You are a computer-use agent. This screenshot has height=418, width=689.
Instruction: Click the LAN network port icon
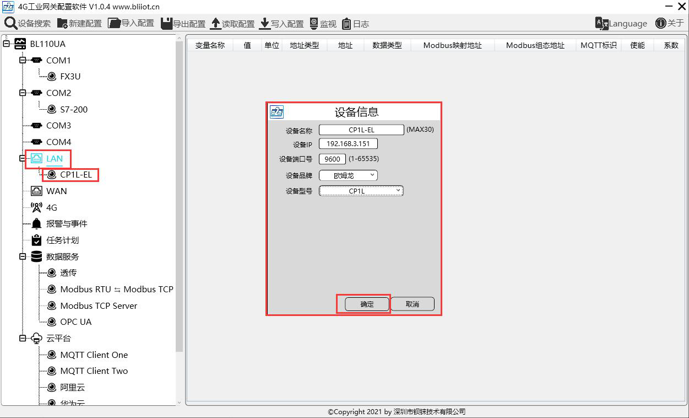coord(36,158)
